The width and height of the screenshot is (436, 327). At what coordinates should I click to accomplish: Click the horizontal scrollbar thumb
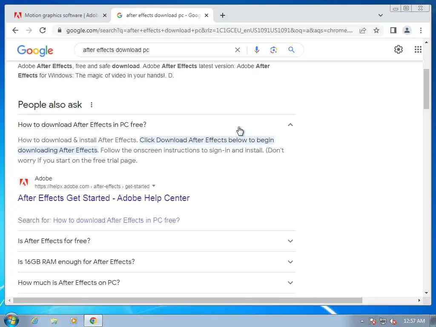(188, 300)
